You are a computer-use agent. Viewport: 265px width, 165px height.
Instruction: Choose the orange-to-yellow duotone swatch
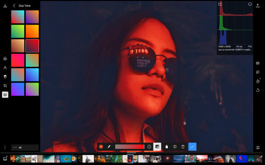click(32, 31)
